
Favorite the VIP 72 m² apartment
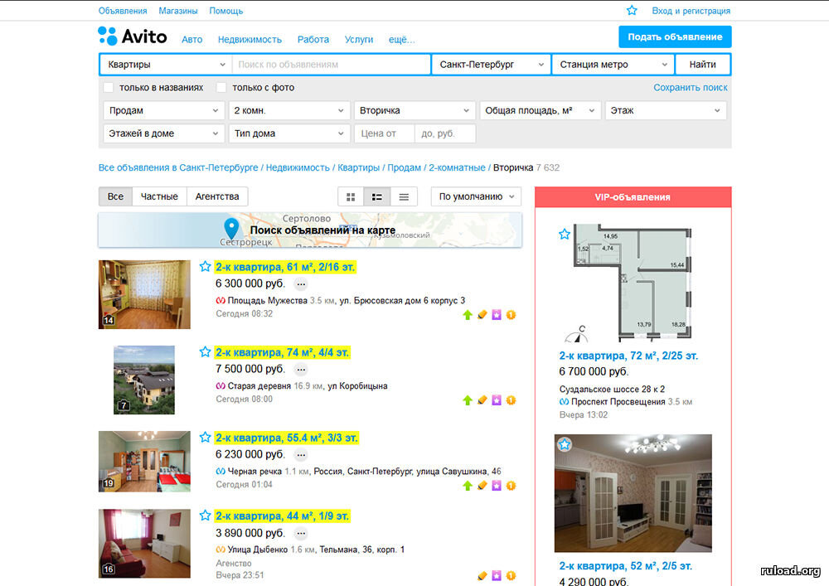click(565, 234)
